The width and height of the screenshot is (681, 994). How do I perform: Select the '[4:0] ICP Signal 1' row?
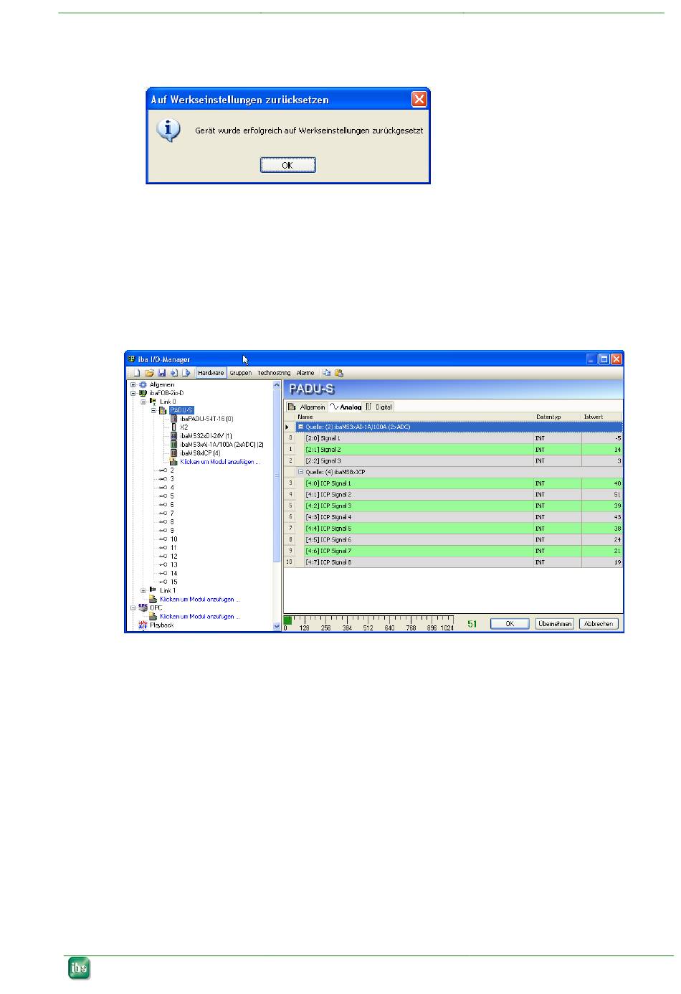(x=454, y=483)
